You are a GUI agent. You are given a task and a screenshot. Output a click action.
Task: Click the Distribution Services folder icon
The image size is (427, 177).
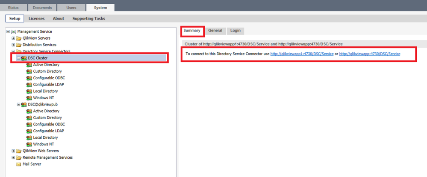[x=18, y=45]
